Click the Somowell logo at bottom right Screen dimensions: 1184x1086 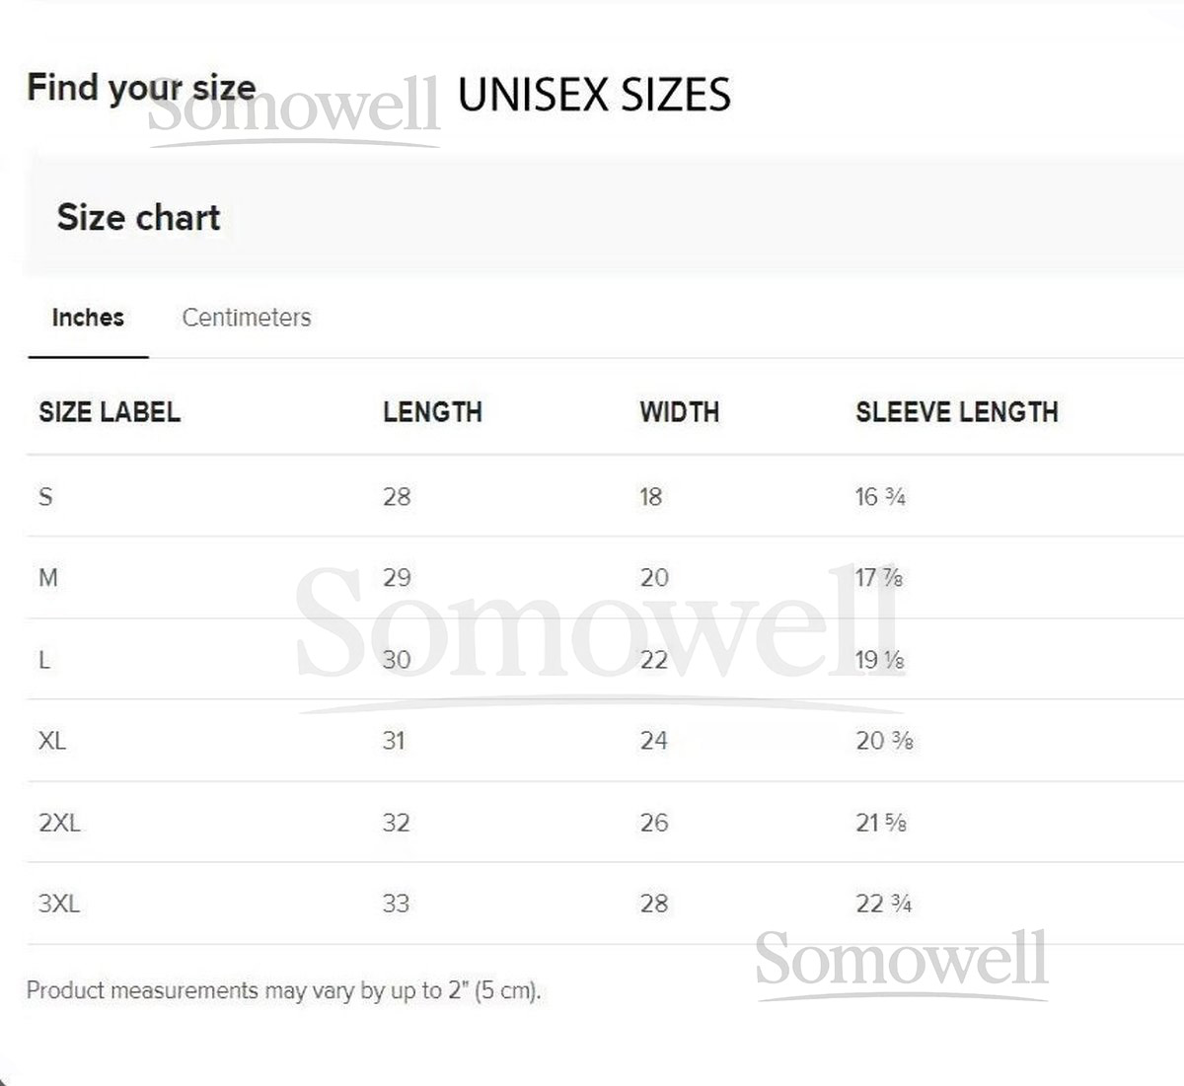point(901,960)
